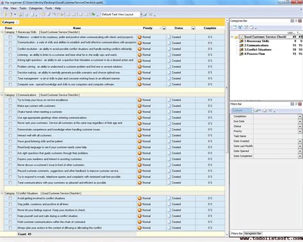Click the apply filter icon in Filters Bar
Viewport: 303px width, 242px height.
[x=257, y=110]
